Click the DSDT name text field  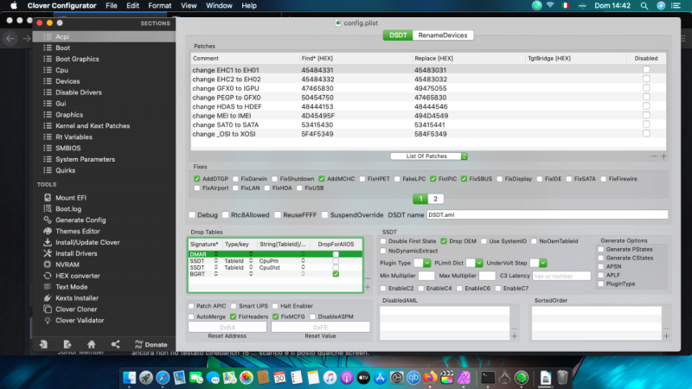point(547,214)
